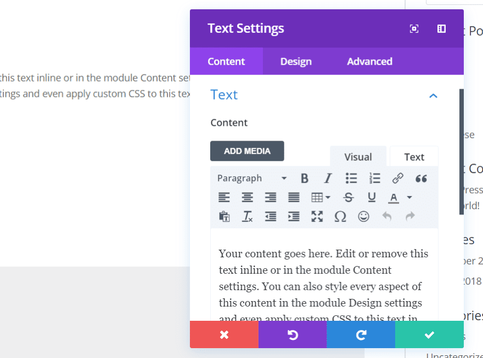Click the blue redo button
The width and height of the screenshot is (483, 358).
361,334
